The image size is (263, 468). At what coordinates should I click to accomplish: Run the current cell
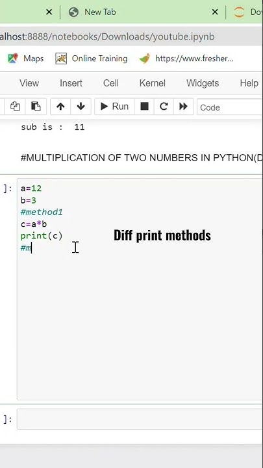point(114,106)
